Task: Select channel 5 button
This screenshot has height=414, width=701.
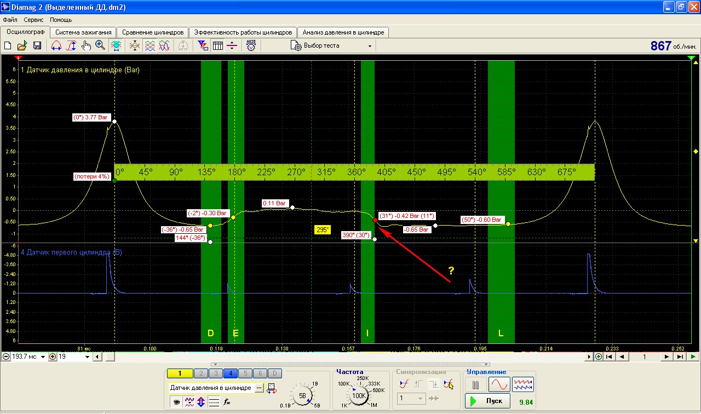Action: point(245,373)
